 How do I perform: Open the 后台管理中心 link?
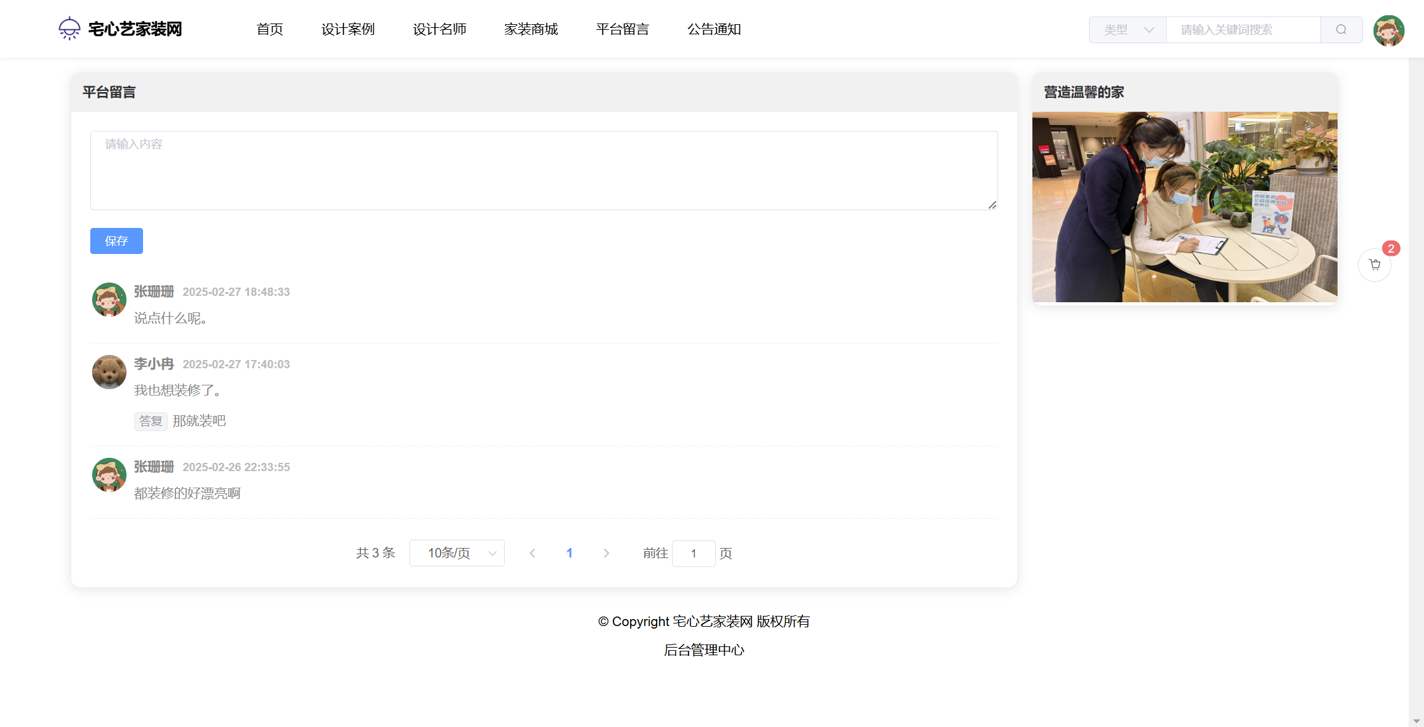coord(704,650)
